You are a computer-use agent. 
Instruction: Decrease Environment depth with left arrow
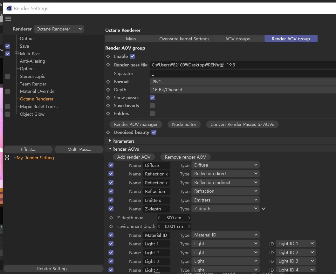click(x=159, y=226)
